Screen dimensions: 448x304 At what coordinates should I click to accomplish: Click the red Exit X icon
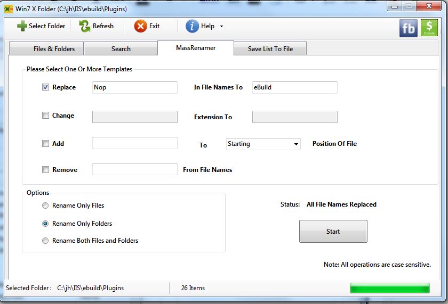[x=140, y=26]
